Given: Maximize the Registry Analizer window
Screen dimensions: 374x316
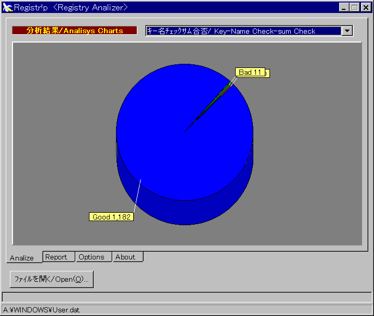Looking at the screenshot, I should [x=354, y=7].
